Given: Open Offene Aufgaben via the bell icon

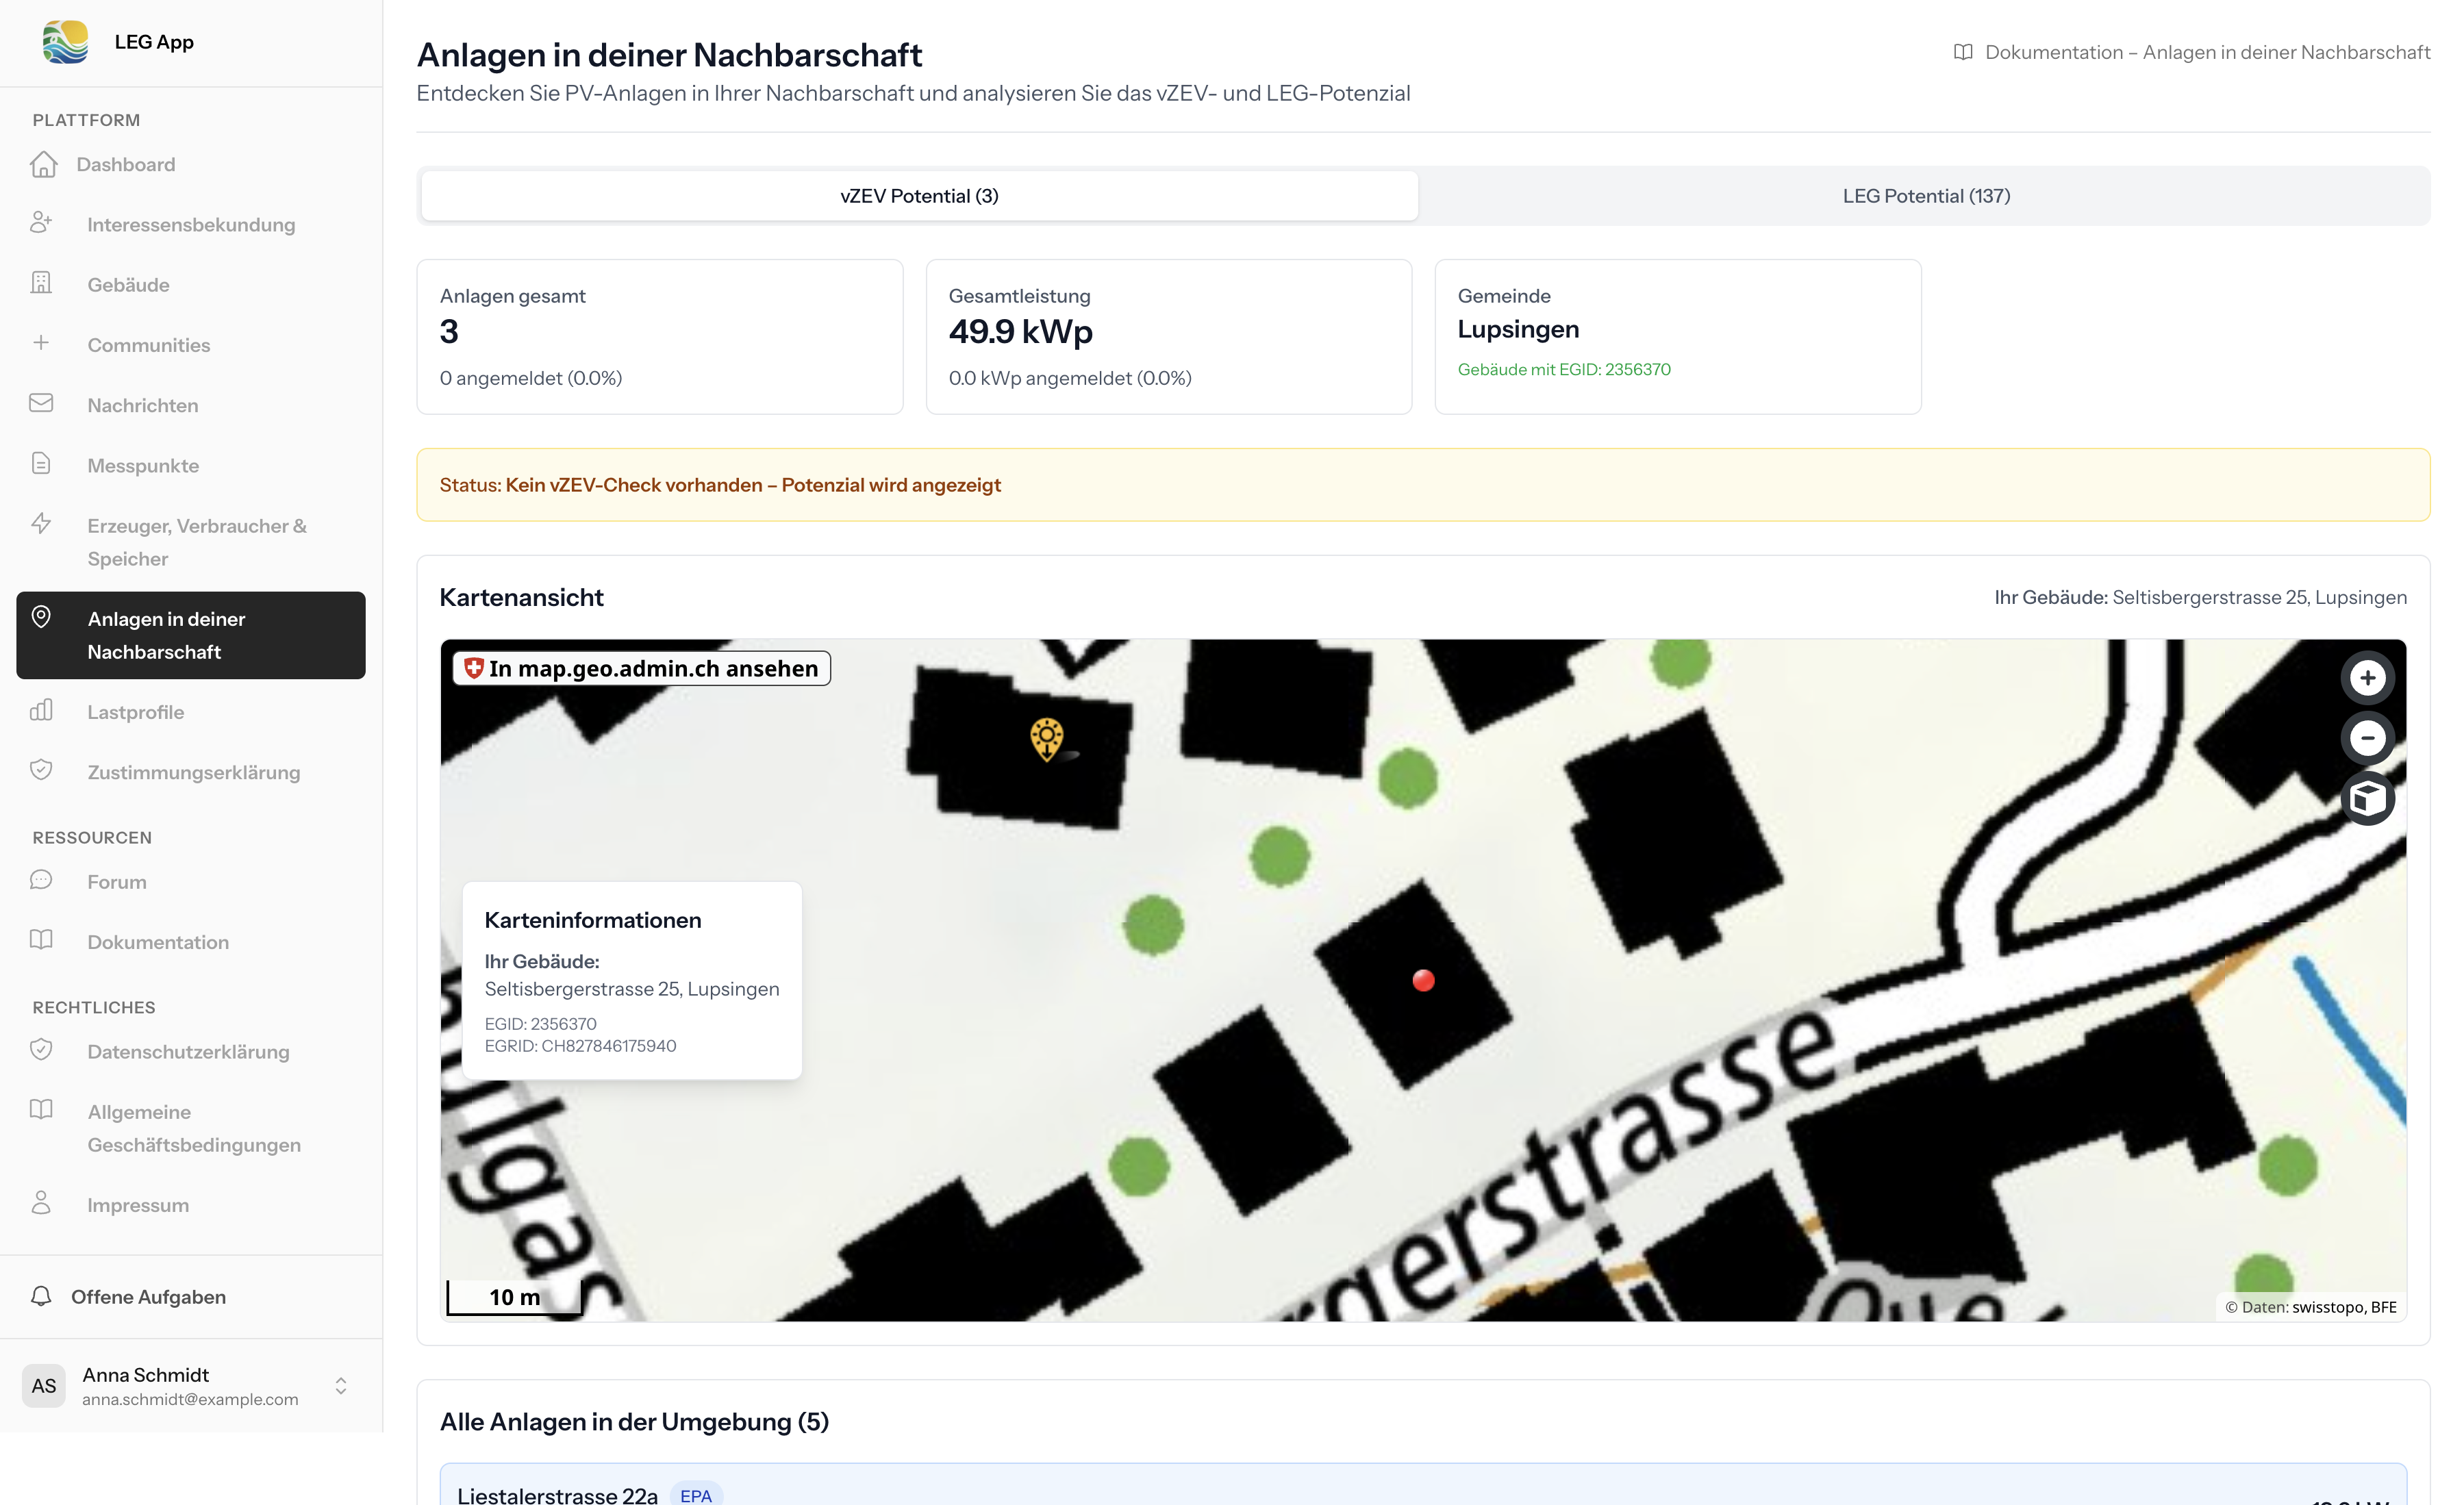Looking at the screenshot, I should coord(41,1296).
